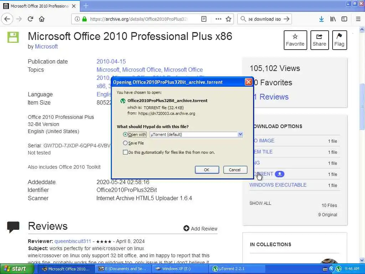Select the Save File radio button

pos(125,143)
